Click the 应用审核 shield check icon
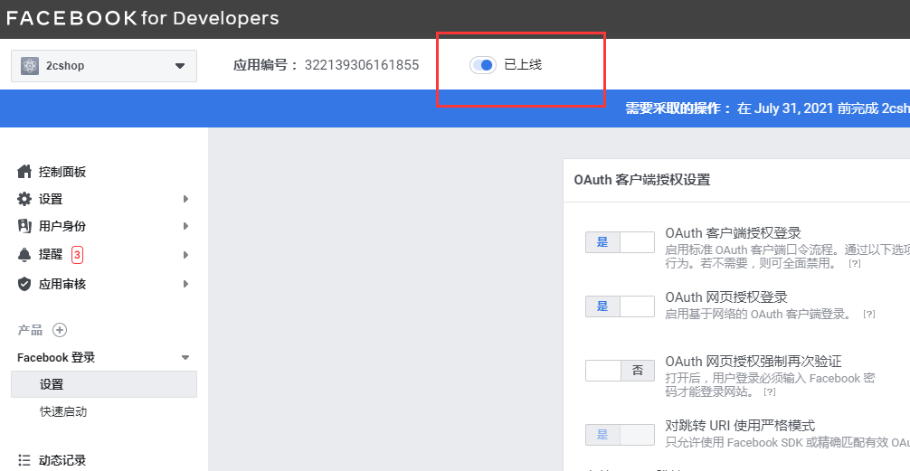Image resolution: width=910 pixels, height=471 pixels. (x=24, y=284)
